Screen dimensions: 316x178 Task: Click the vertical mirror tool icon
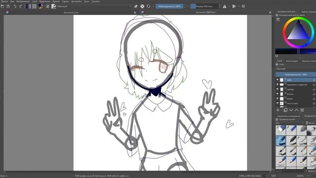pyautogui.click(x=234, y=6)
